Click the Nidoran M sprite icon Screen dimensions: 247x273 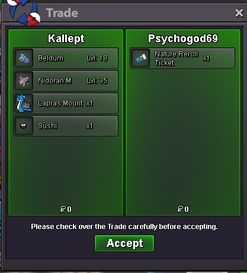pos(24,81)
